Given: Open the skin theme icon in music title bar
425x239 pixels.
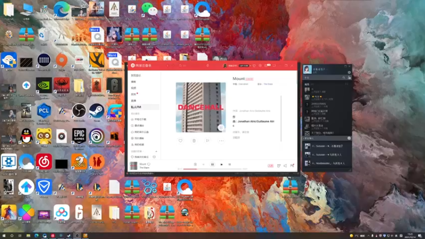Looking at the screenshot, I should [x=254, y=65].
